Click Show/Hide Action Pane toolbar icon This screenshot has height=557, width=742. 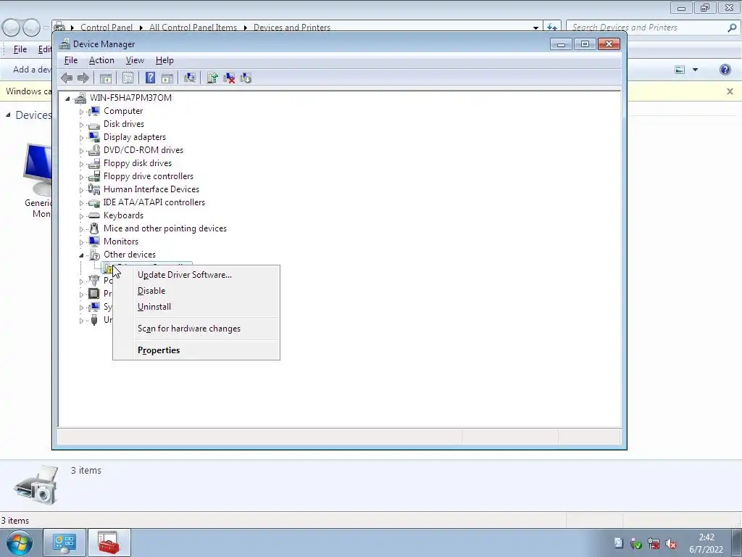167,78
